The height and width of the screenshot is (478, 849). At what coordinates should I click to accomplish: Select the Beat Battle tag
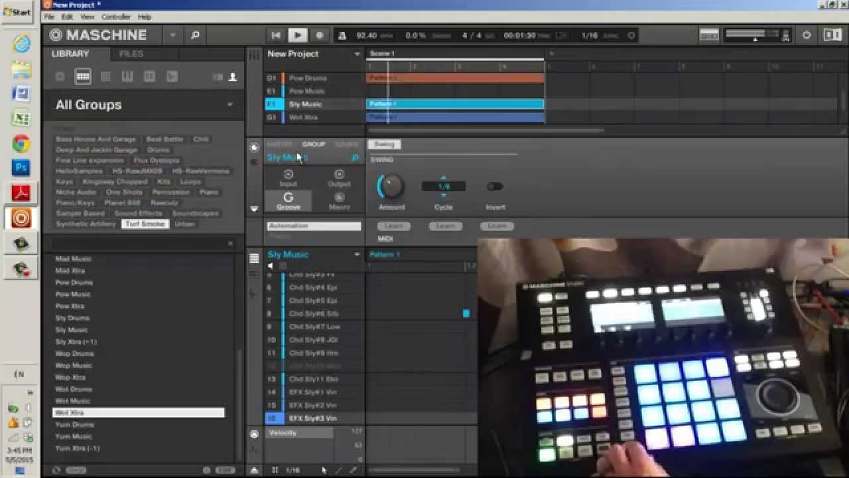tap(164, 139)
